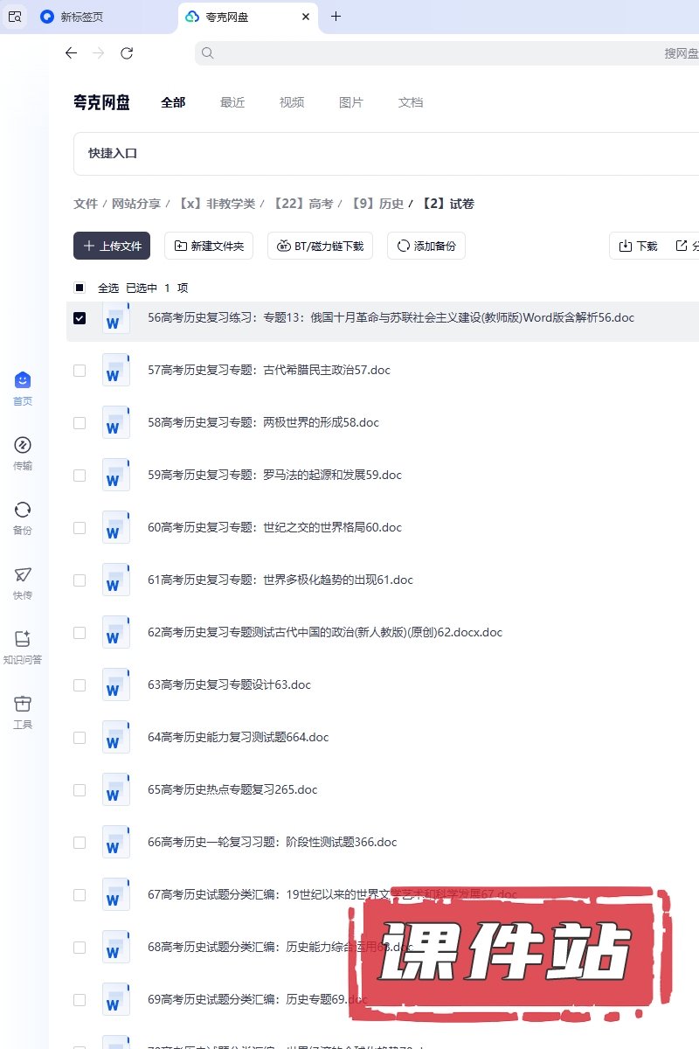
Task: Toggle the 全选 select-all checkbox
Action: pyautogui.click(x=80, y=288)
